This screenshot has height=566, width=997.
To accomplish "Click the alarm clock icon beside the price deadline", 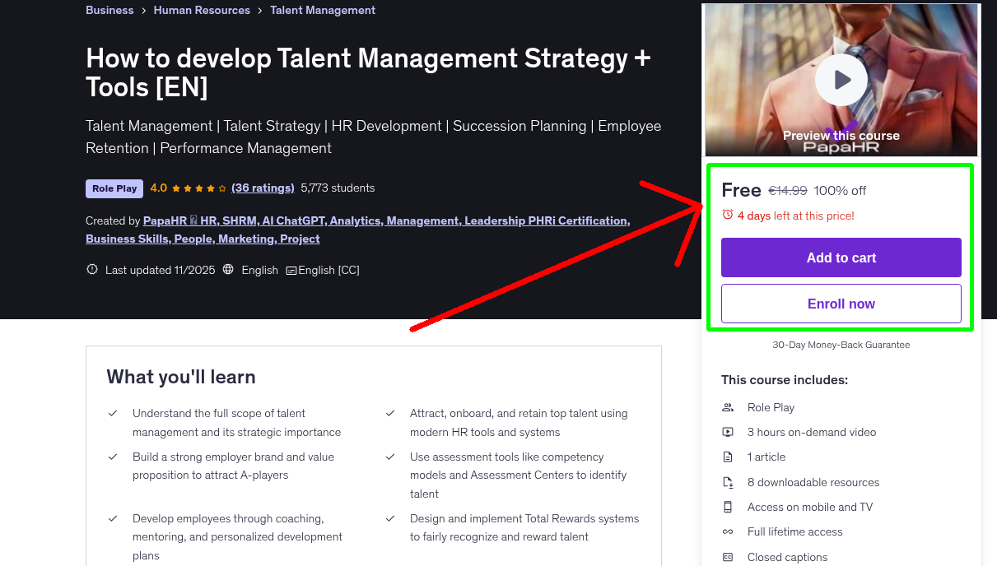I will [727, 216].
